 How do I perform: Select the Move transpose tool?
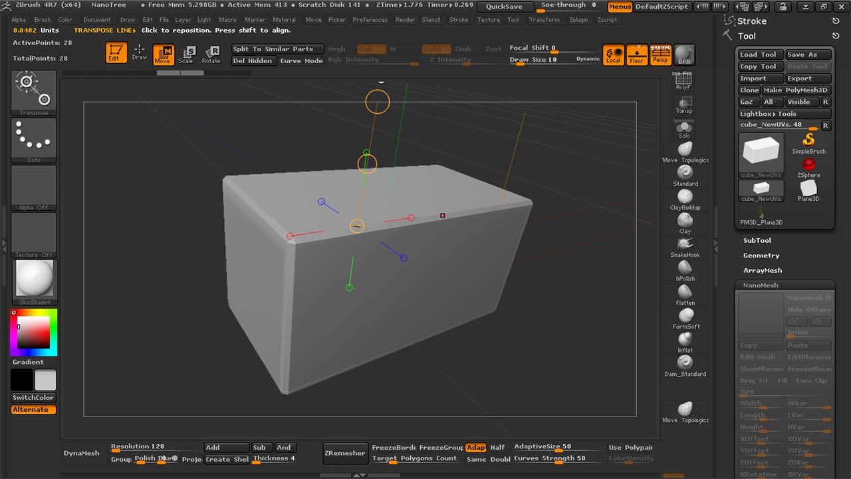(164, 55)
